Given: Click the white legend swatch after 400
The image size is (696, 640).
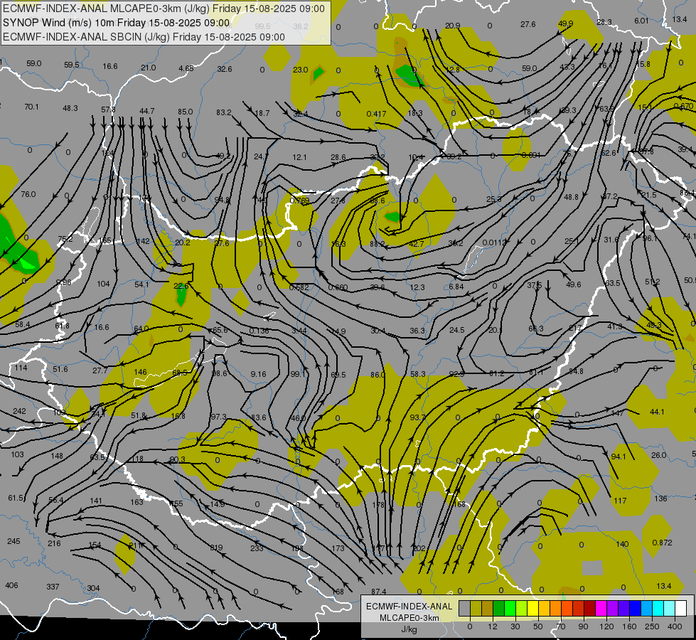Looking at the screenshot, I should pyautogui.click(x=680, y=609).
